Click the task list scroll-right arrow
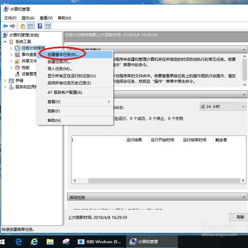248x248 pixels. tap(243, 180)
